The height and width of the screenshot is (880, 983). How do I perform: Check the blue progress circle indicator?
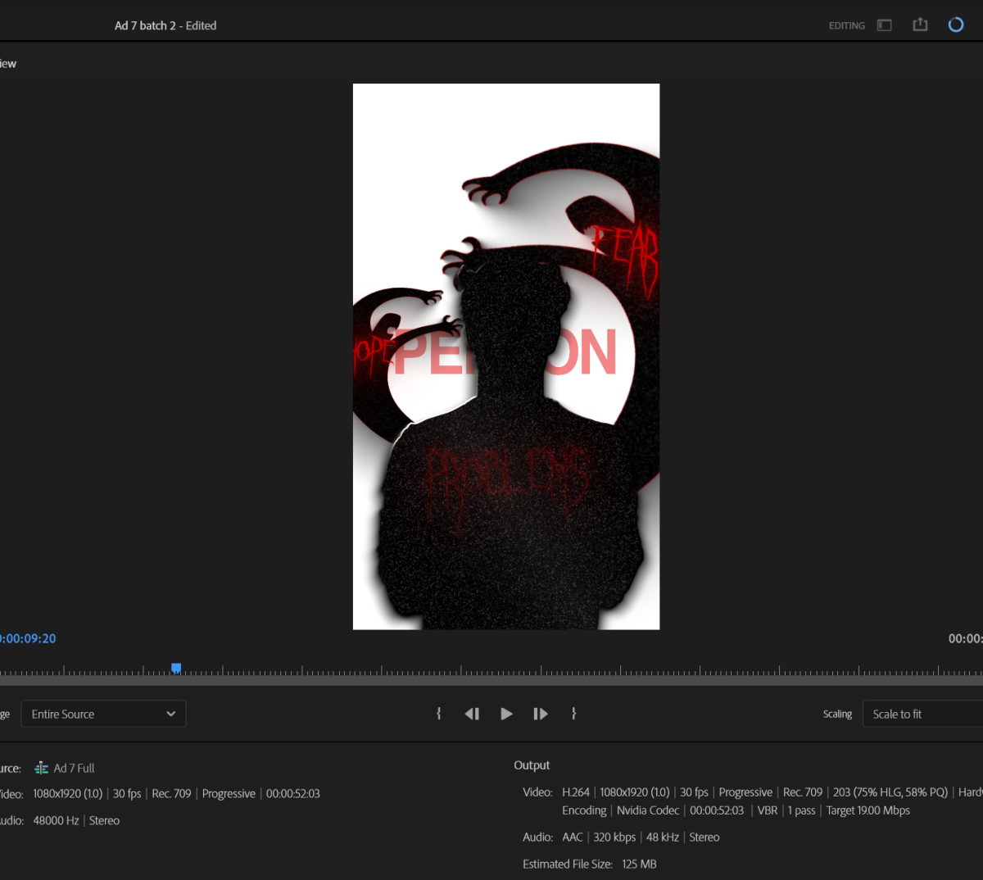click(x=955, y=25)
